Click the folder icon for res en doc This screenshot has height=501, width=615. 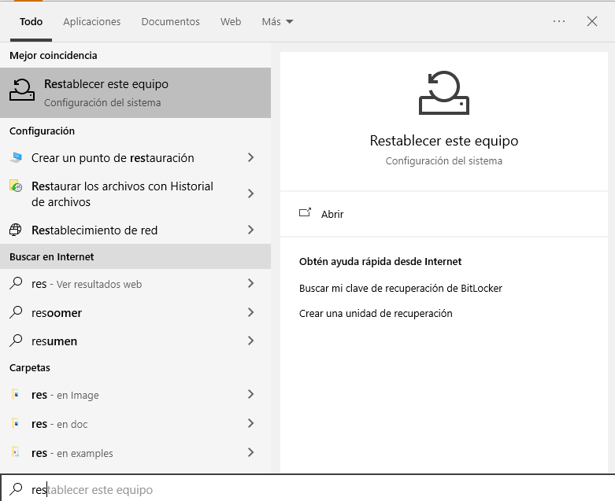(15, 423)
